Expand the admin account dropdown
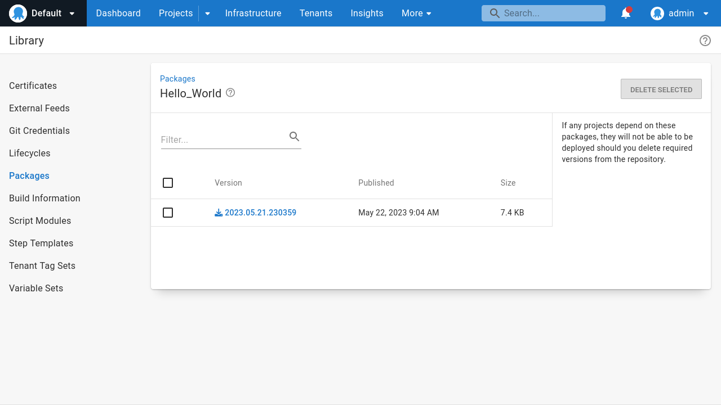Image resolution: width=721 pixels, height=405 pixels. (706, 13)
